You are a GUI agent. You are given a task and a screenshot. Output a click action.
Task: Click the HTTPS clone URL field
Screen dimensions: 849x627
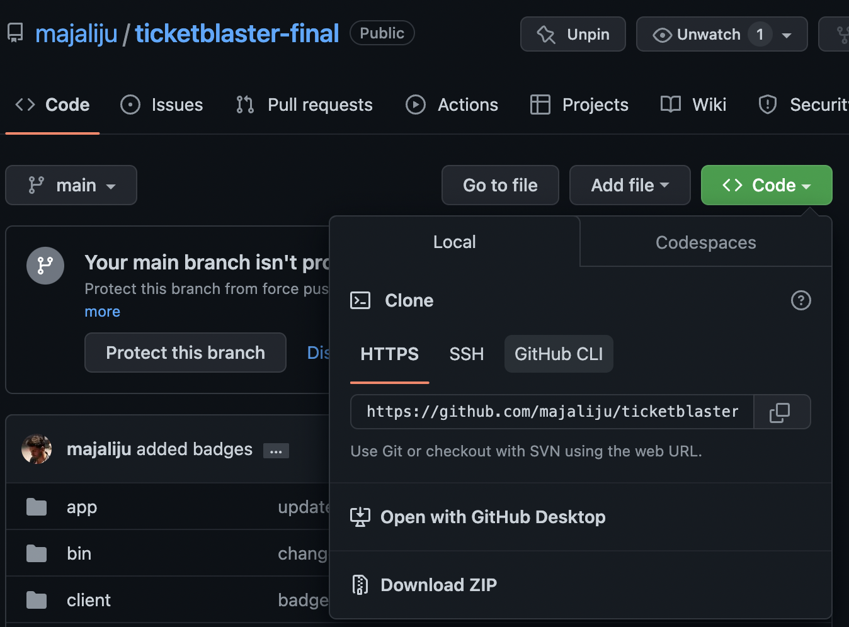552,412
